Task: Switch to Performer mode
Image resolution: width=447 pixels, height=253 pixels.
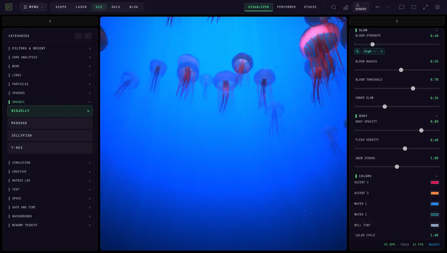Action: [286, 7]
